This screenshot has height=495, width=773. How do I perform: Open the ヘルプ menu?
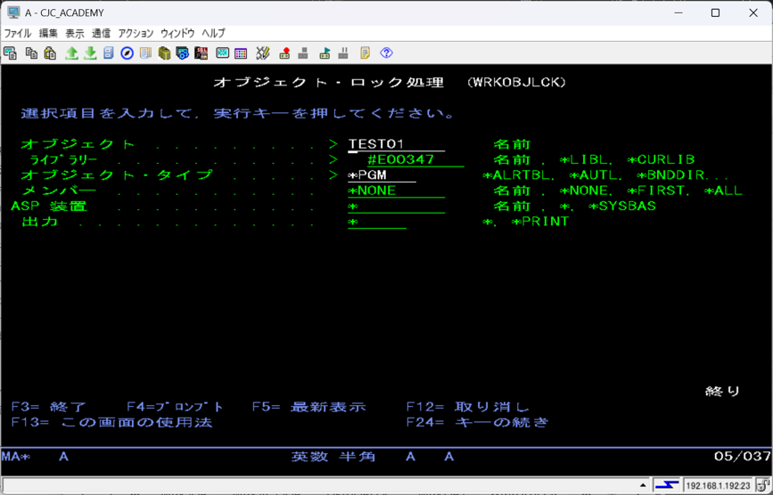click(213, 34)
